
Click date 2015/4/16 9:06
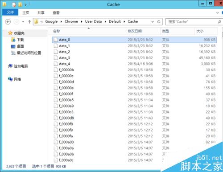click(x=140, y=64)
